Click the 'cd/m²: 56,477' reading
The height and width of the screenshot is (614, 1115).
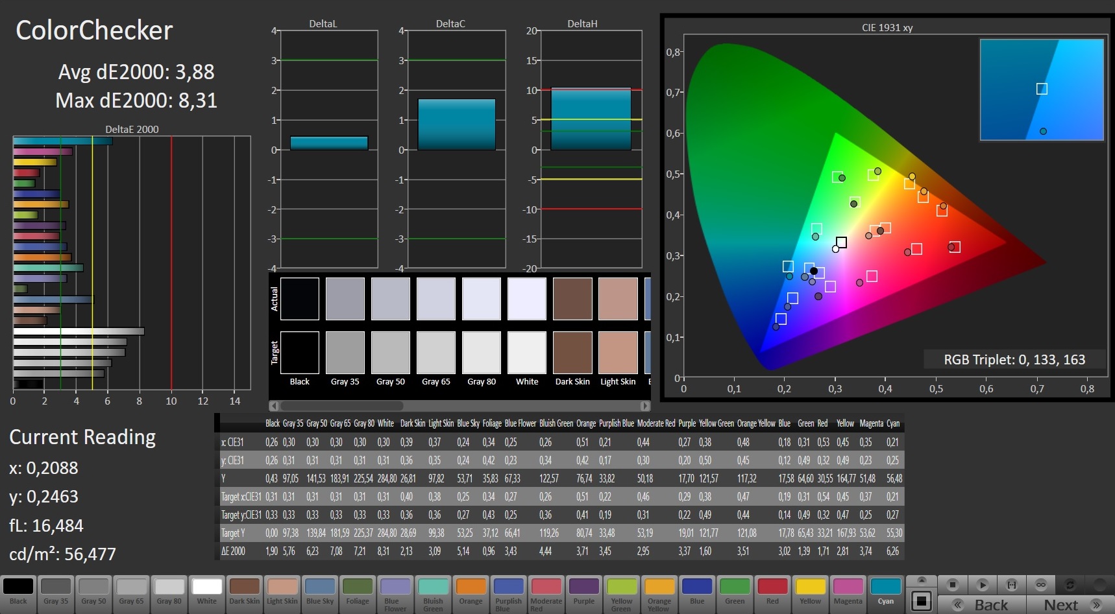tap(62, 554)
